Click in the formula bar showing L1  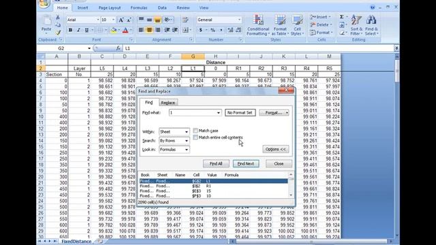click(x=259, y=48)
